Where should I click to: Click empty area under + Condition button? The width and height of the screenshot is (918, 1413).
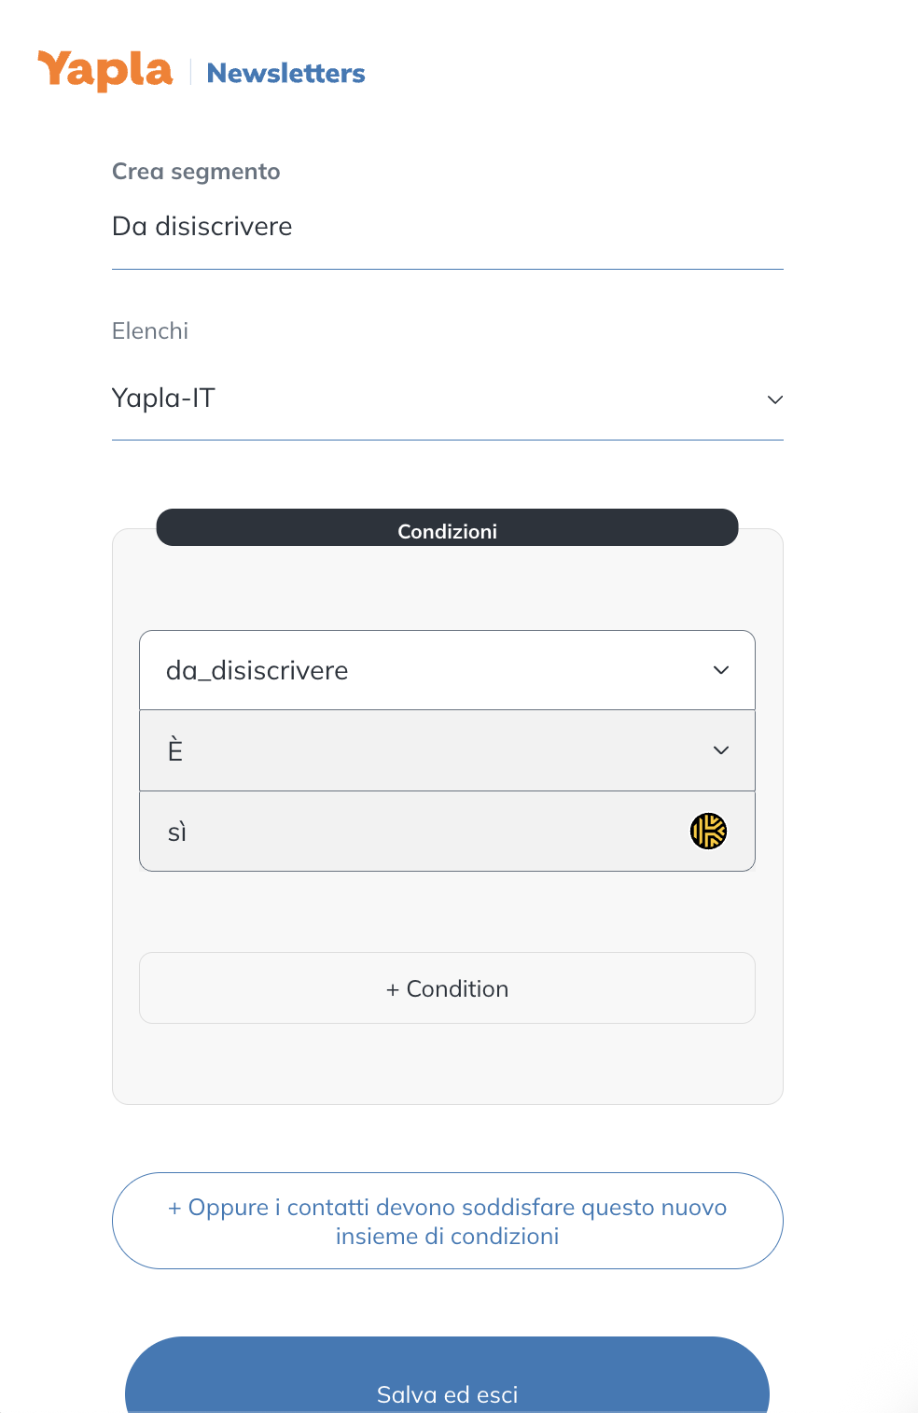447,1064
